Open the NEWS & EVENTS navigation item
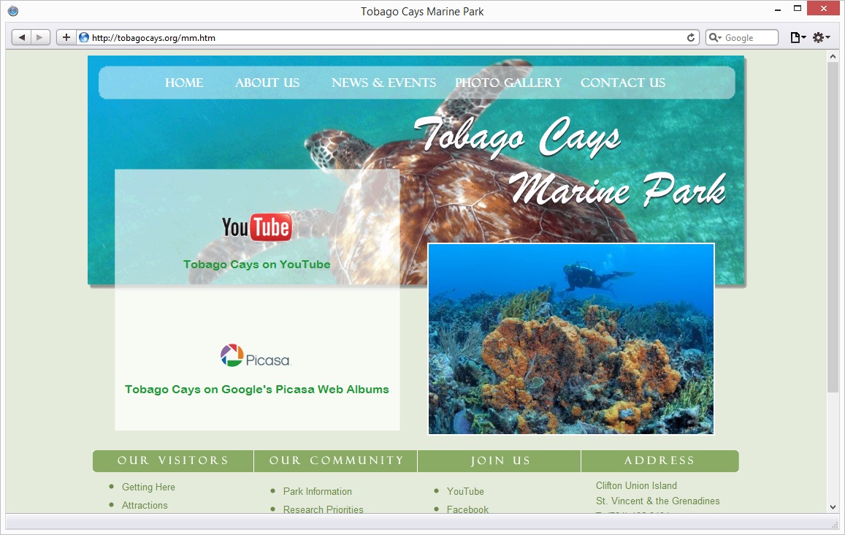This screenshot has height=535, width=845. click(383, 83)
